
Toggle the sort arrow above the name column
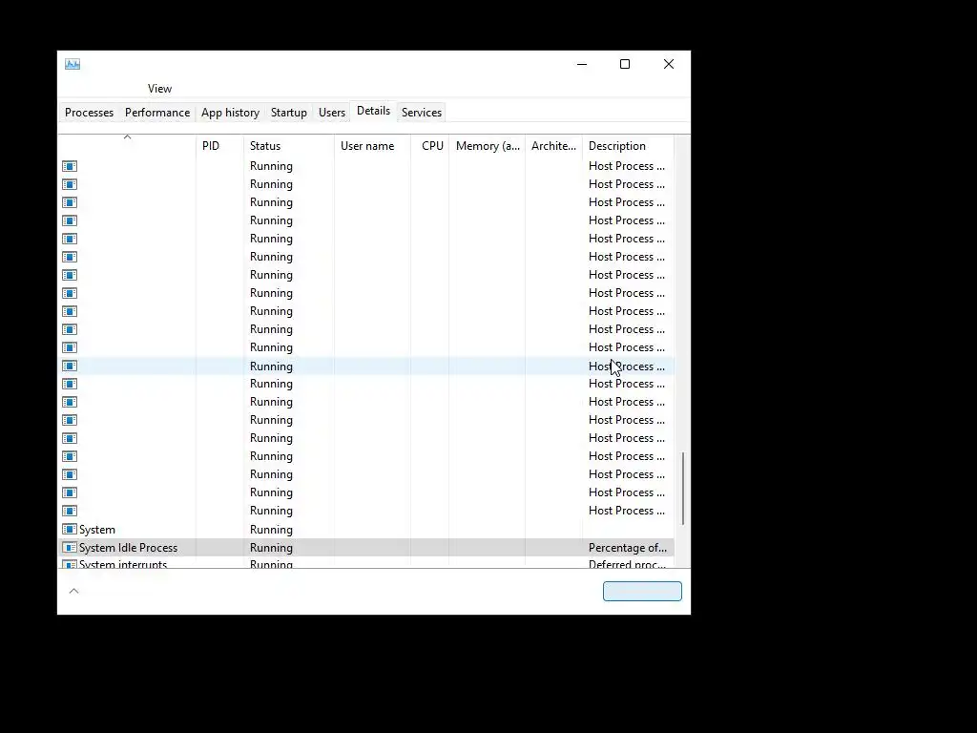coord(127,137)
